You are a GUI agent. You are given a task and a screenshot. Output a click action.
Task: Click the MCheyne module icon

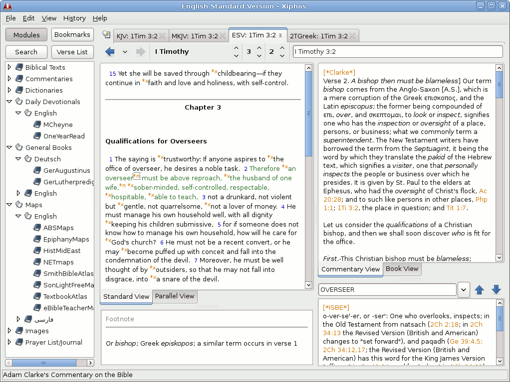37,125
